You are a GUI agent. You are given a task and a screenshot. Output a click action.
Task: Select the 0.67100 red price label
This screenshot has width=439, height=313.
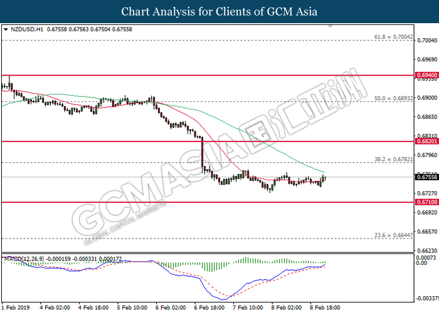426,202
